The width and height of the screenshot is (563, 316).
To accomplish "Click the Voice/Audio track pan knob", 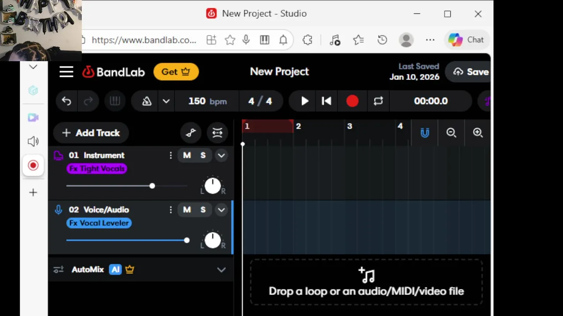I will 213,240.
